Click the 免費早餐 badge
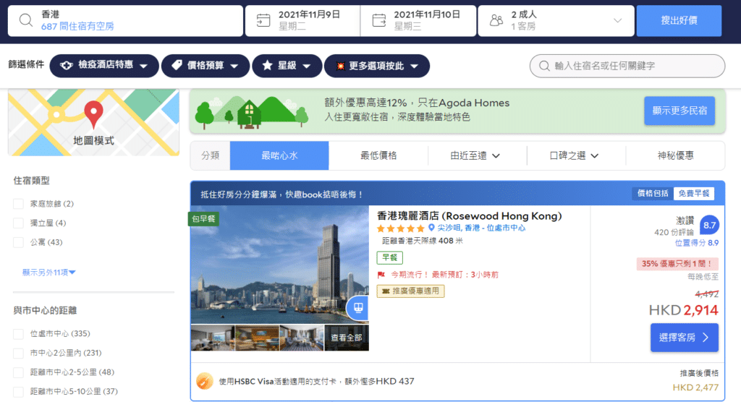The image size is (741, 402). 694,193
